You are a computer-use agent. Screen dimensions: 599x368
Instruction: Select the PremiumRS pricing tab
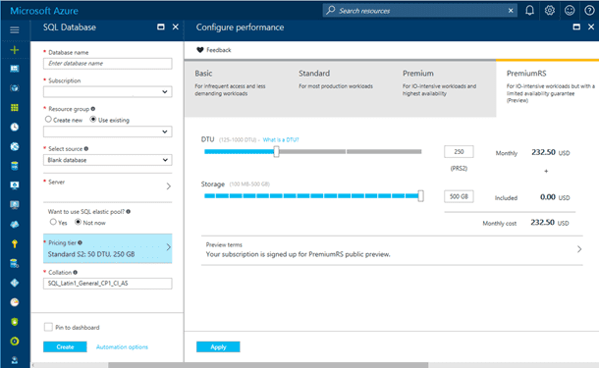tap(547, 88)
